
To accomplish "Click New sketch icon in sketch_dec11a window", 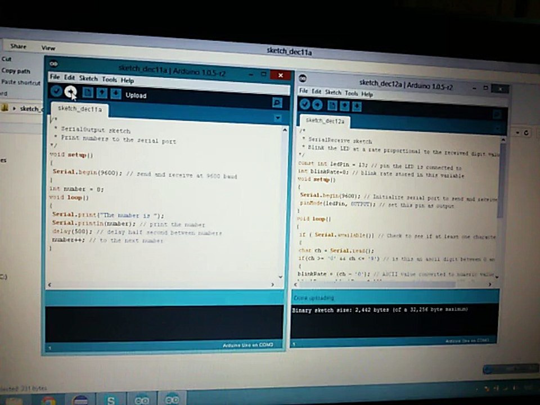I will (88, 92).
